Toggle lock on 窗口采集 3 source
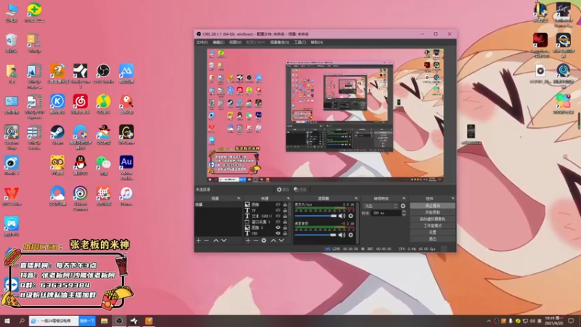The height and width of the screenshot is (327, 581). [x=285, y=222]
